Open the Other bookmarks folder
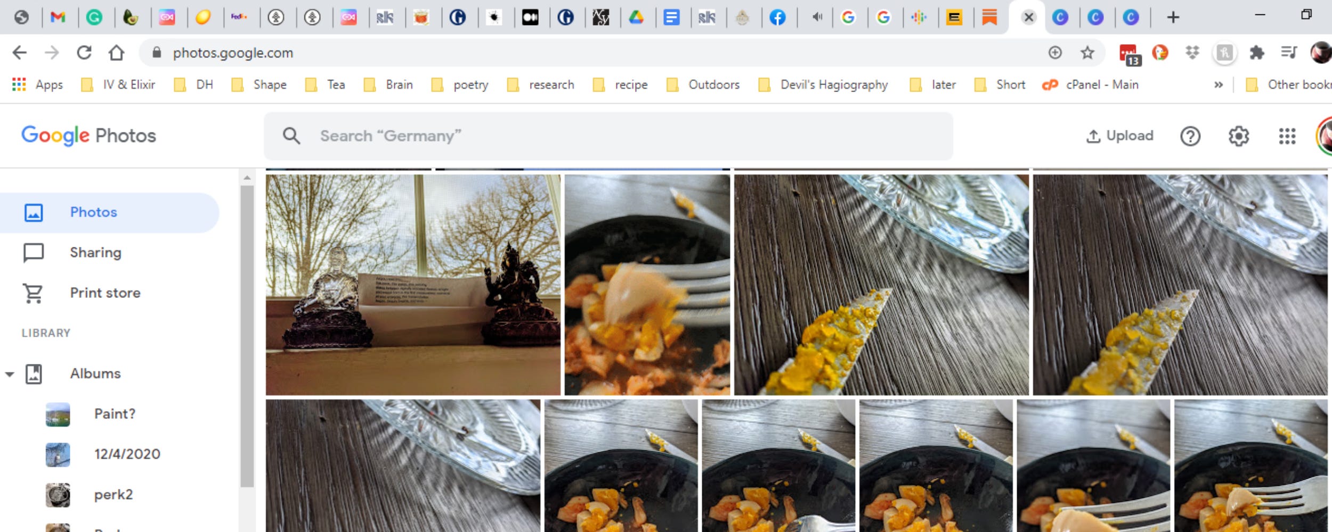The width and height of the screenshot is (1332, 532). 1288,85
